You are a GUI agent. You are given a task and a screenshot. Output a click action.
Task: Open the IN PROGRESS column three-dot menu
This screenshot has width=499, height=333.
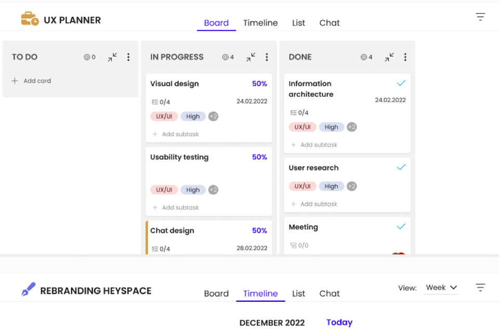coord(267,57)
